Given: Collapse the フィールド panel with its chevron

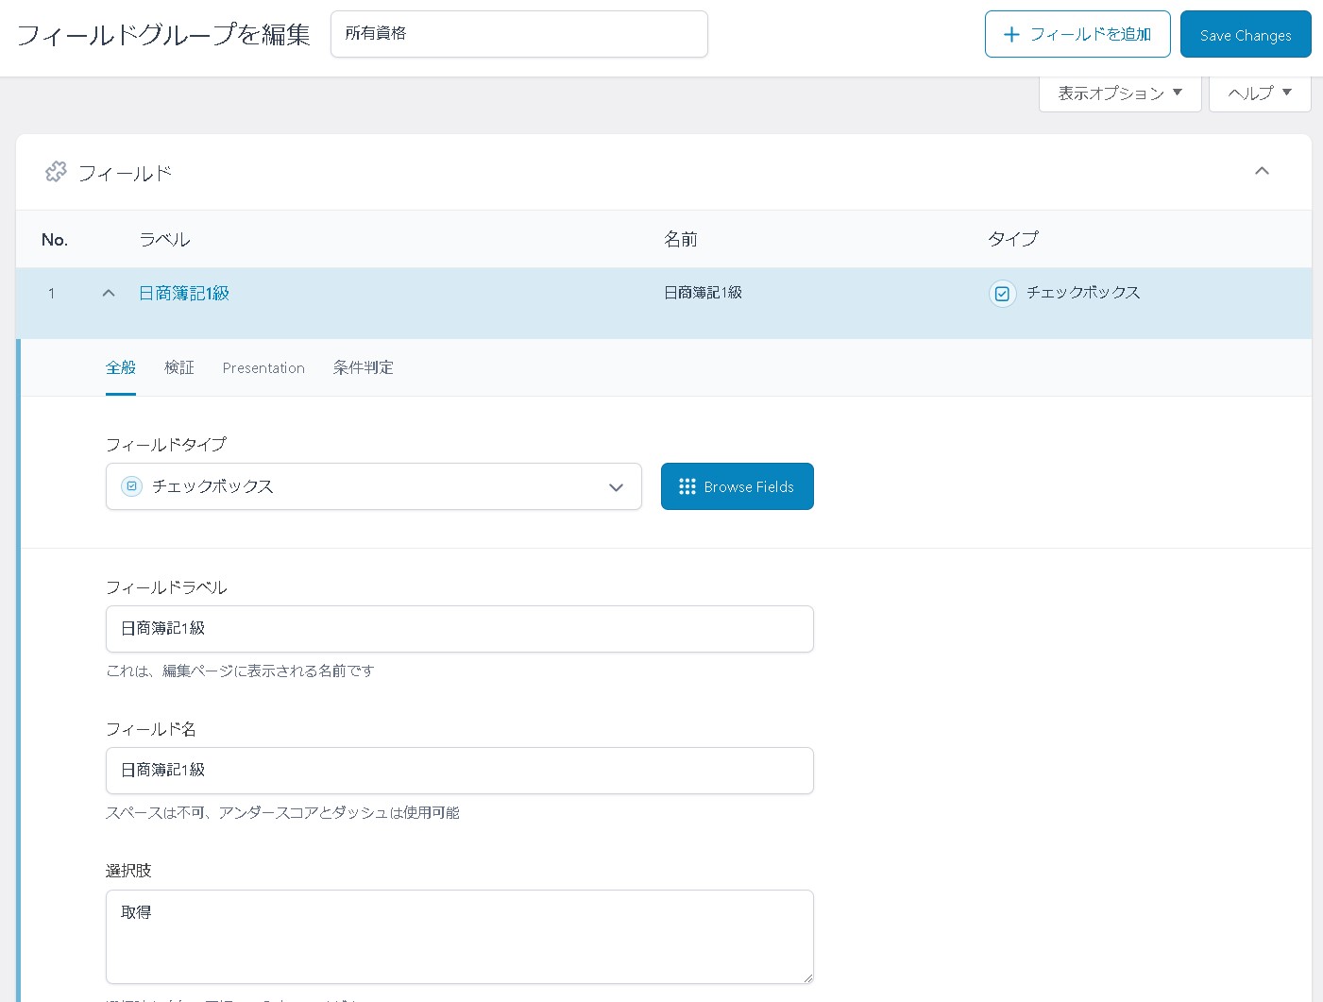Looking at the screenshot, I should tap(1262, 171).
